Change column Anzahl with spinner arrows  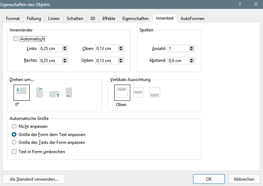coord(191,49)
